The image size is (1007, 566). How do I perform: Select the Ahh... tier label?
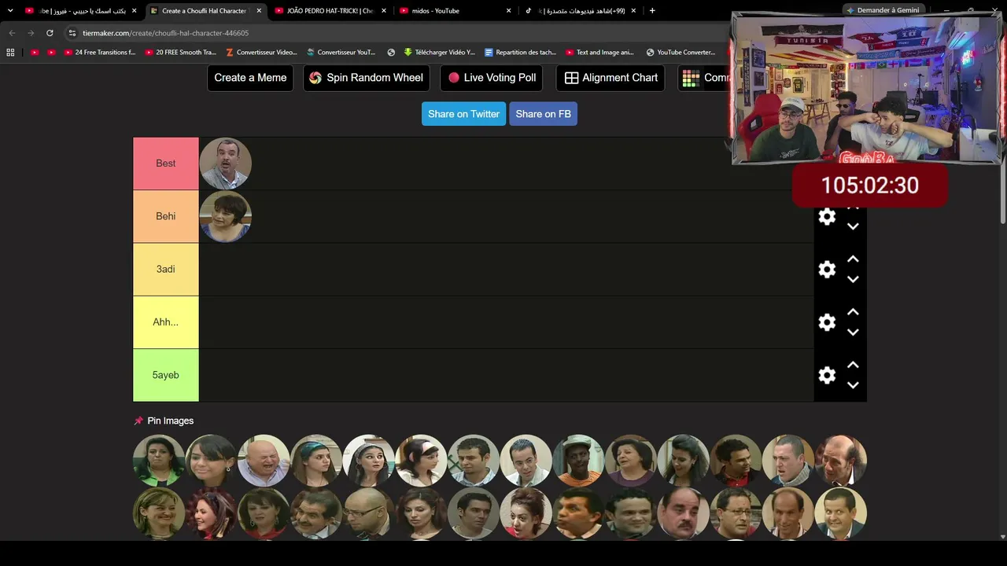(x=166, y=322)
